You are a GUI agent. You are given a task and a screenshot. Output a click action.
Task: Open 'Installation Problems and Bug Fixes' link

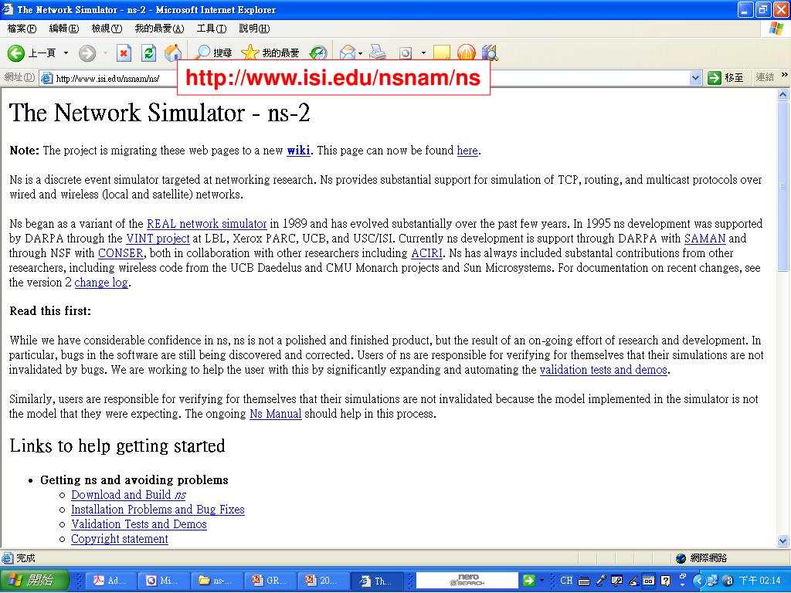pyautogui.click(x=158, y=510)
